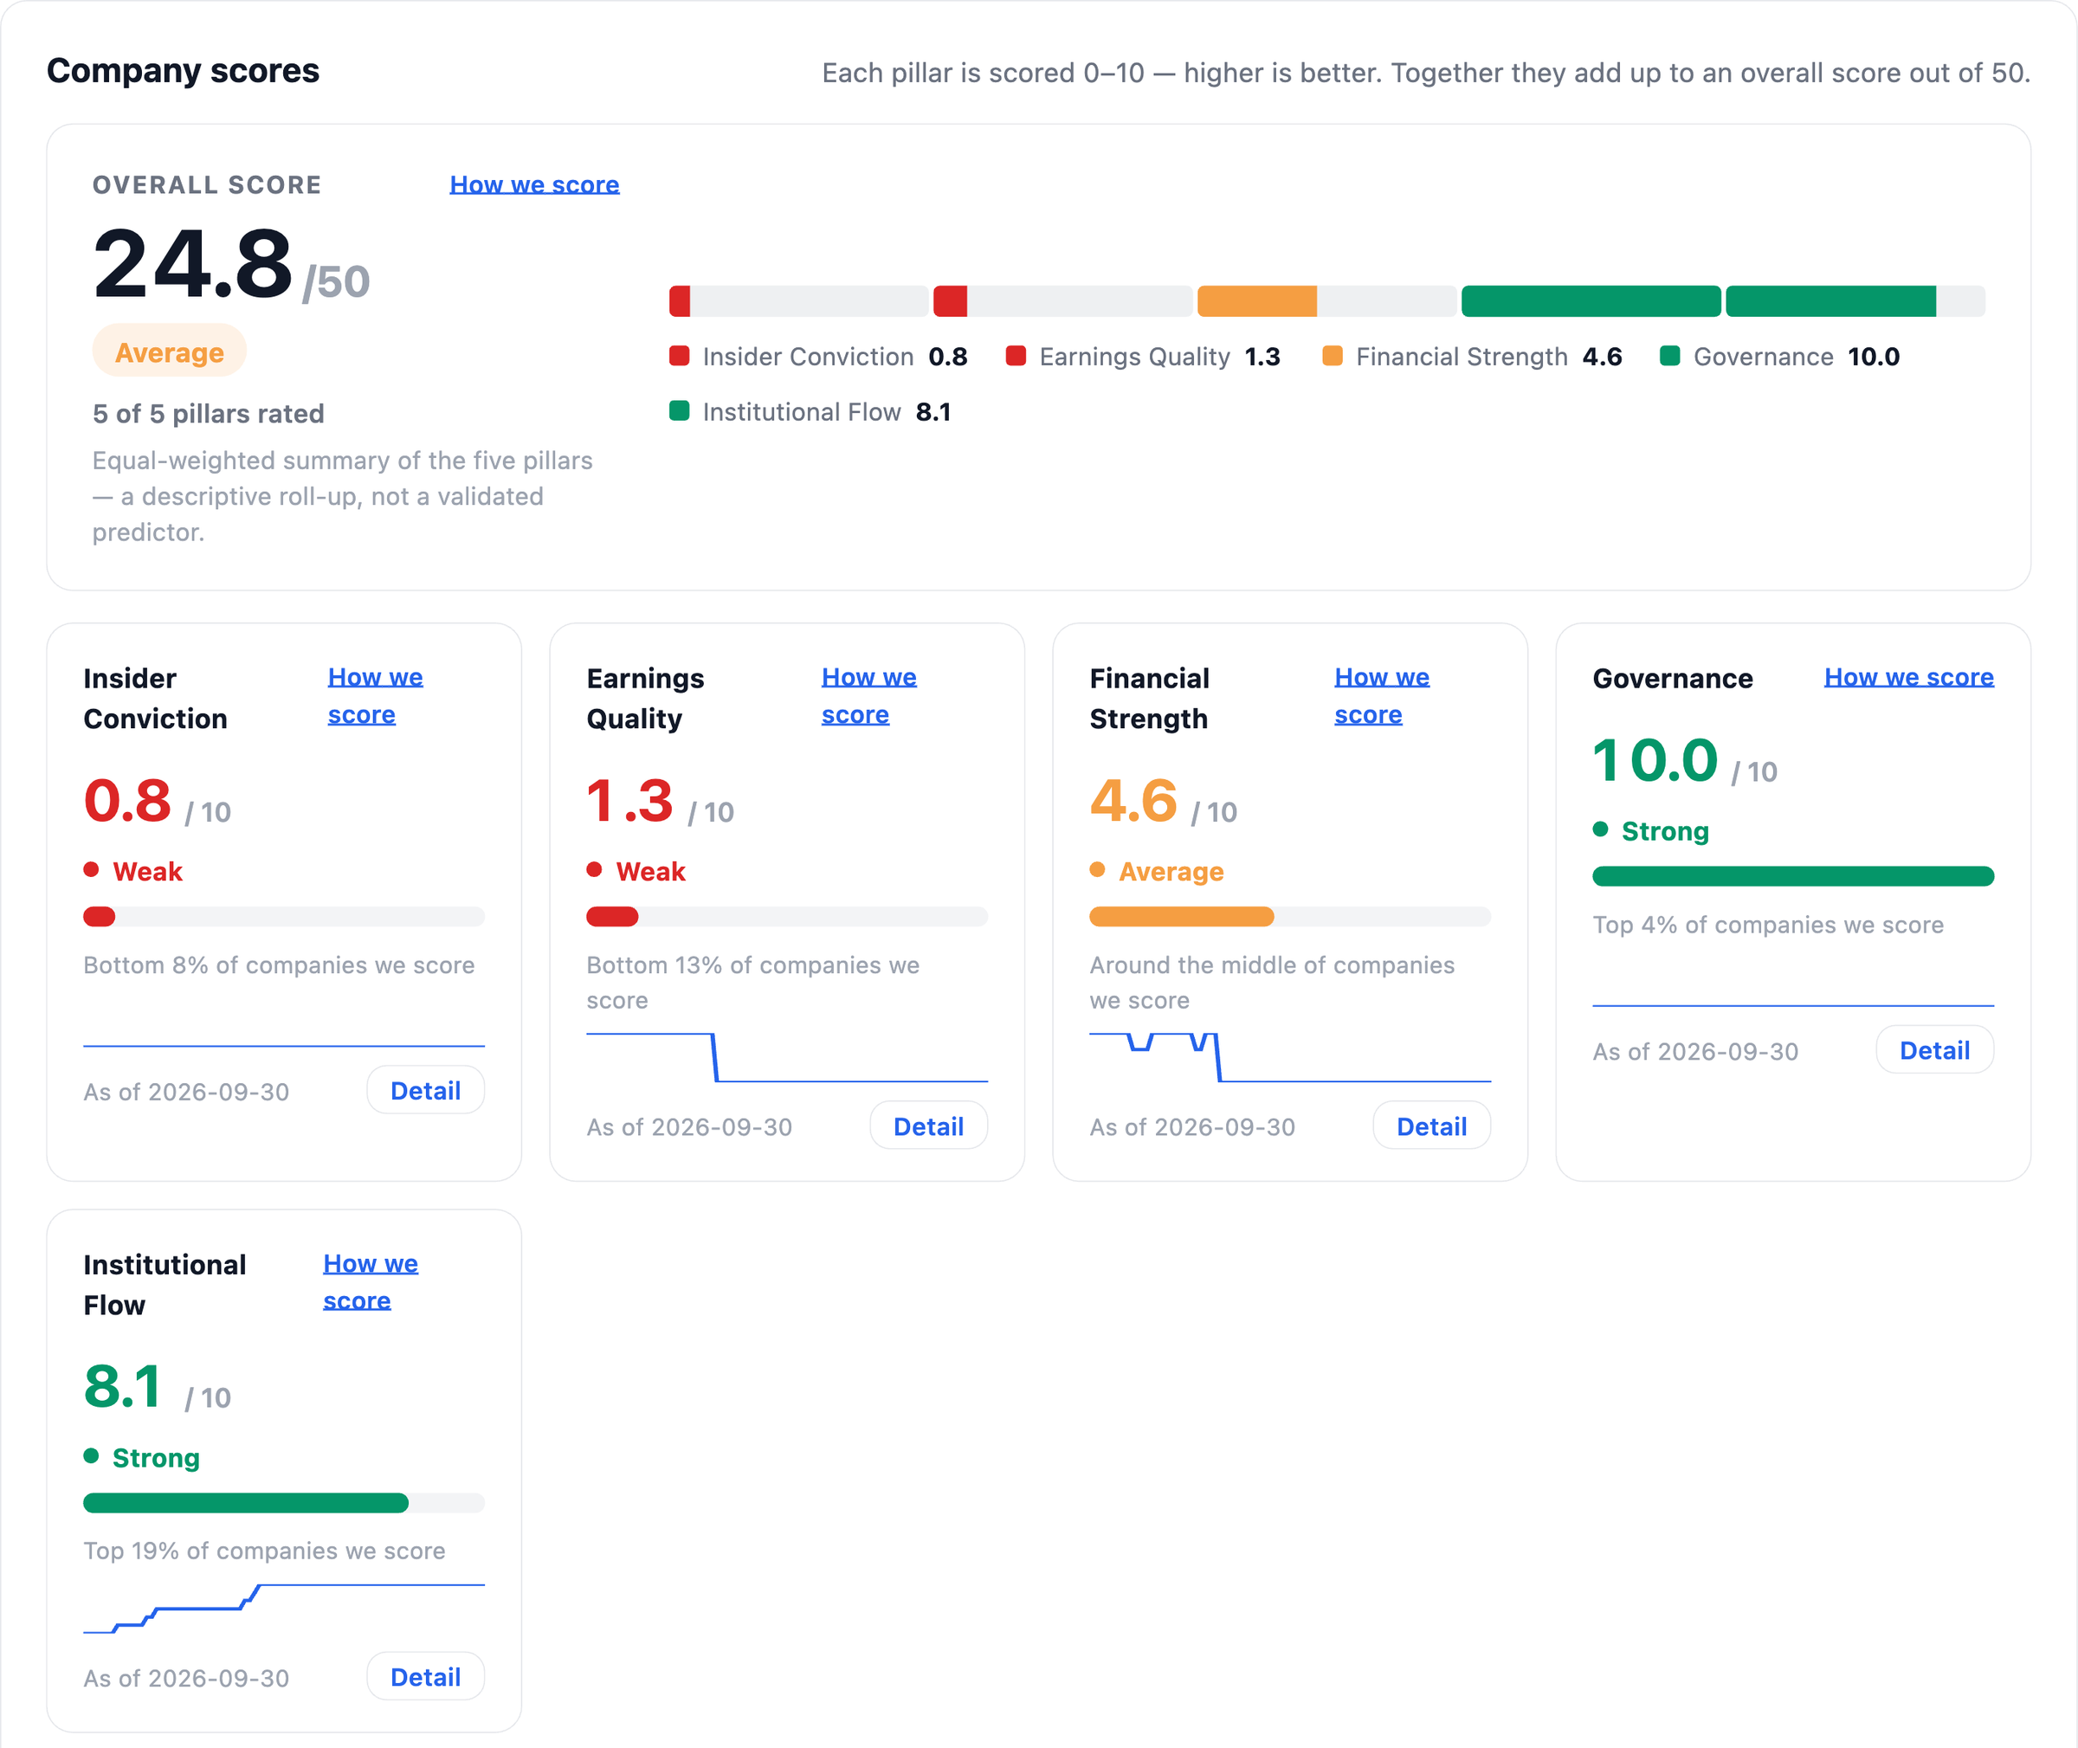This screenshot has height=1748, width=2078.
Task: Click Detail button on Institutional Flow card
Action: click(425, 1677)
